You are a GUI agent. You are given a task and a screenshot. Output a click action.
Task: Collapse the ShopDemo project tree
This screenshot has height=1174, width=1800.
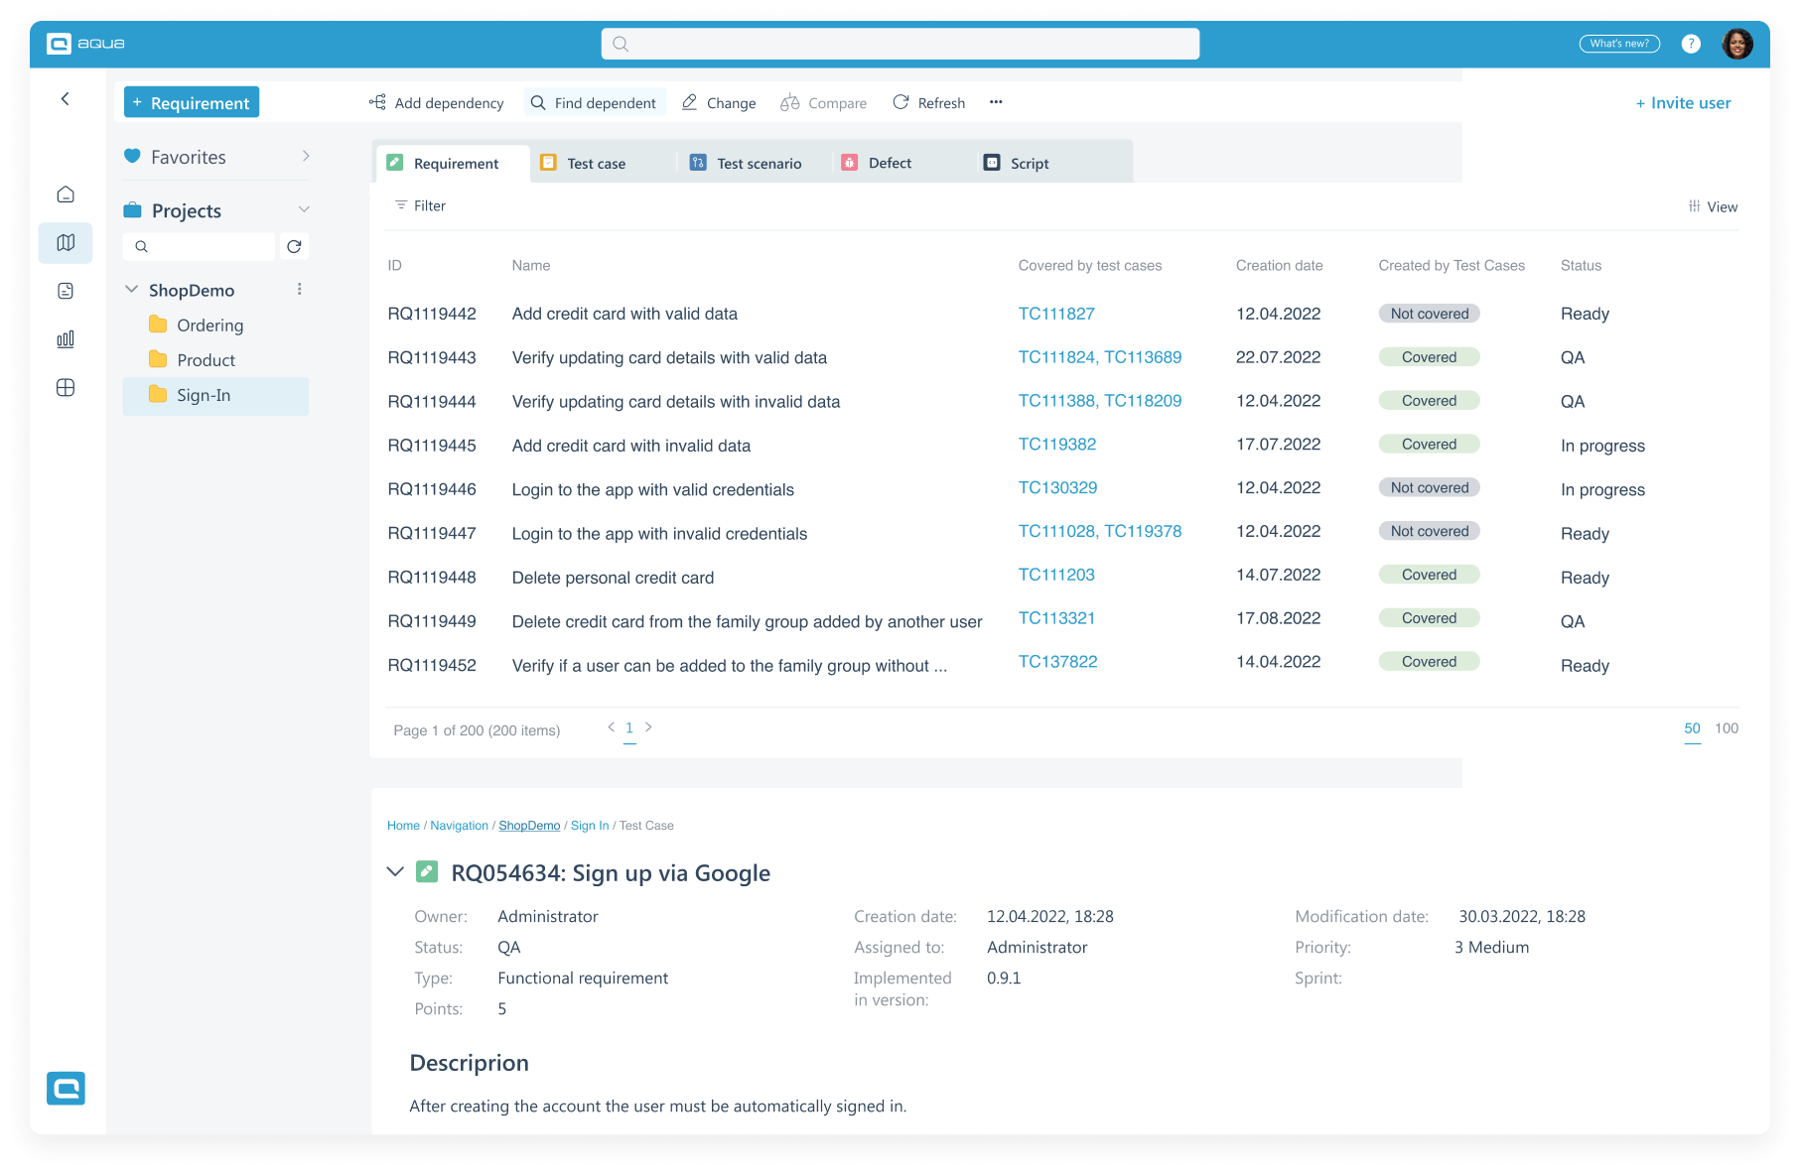tap(132, 289)
